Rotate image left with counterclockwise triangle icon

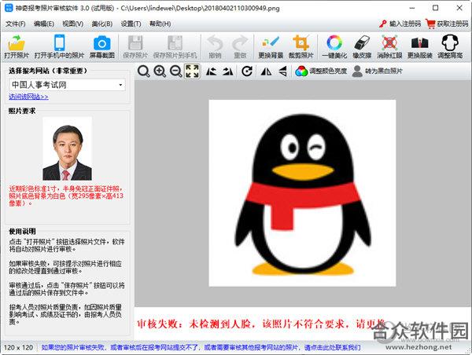tap(212, 71)
